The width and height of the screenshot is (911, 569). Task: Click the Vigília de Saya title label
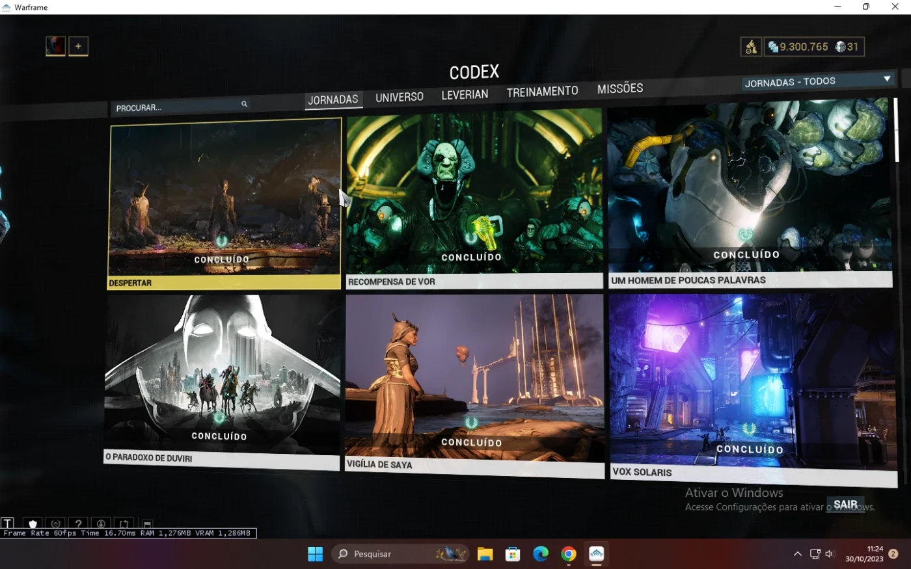379,464
